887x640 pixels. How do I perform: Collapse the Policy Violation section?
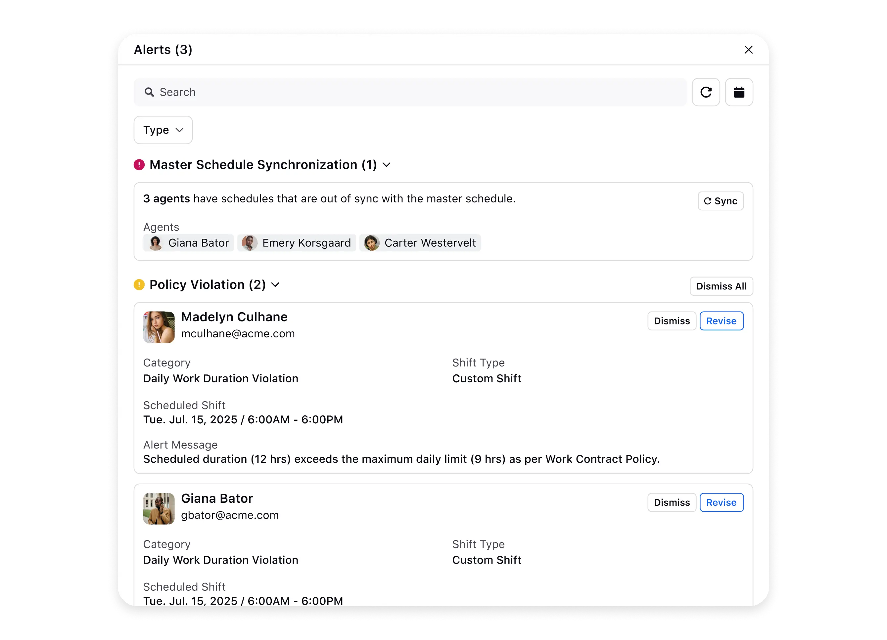pos(275,285)
